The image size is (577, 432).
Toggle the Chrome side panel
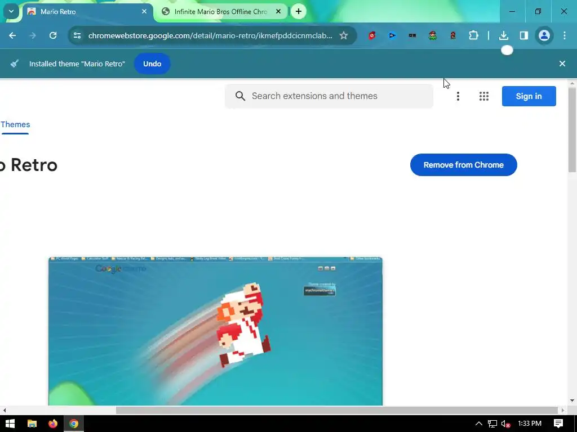coord(524,35)
